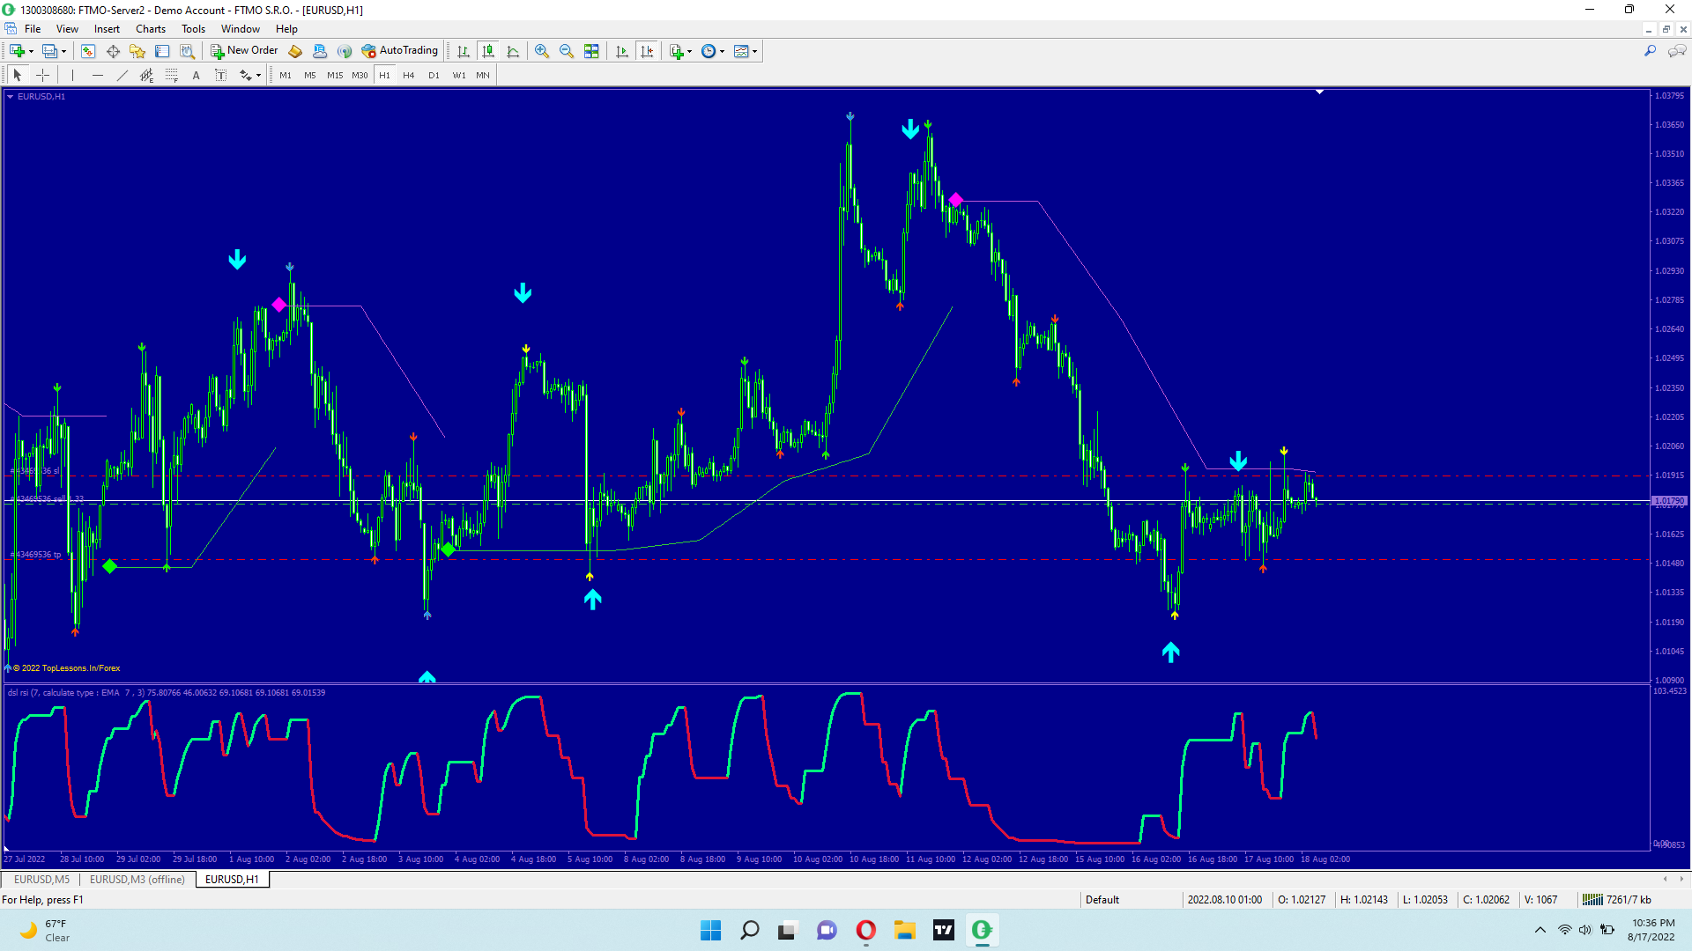Click the Zoom In magnifier icon

click(542, 51)
